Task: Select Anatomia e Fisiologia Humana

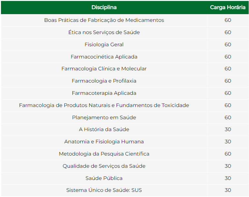Action: (104, 142)
